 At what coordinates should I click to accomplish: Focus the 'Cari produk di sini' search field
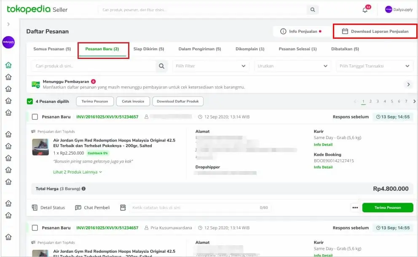point(94,66)
